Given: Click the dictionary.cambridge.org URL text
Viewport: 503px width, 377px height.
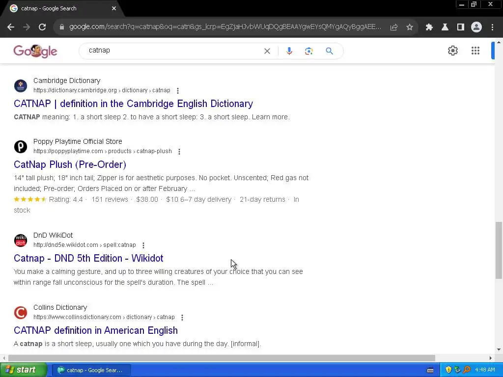Looking at the screenshot, I should click(102, 90).
